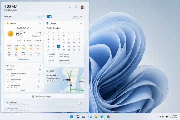The height and width of the screenshot is (120, 180).
Task: Show hidden tray icons chevron
Action: (x=157, y=117)
